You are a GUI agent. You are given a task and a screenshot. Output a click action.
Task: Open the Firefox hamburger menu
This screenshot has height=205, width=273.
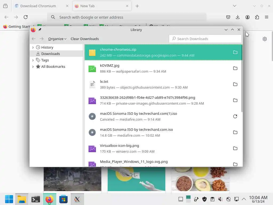pyautogui.click(x=266, y=17)
